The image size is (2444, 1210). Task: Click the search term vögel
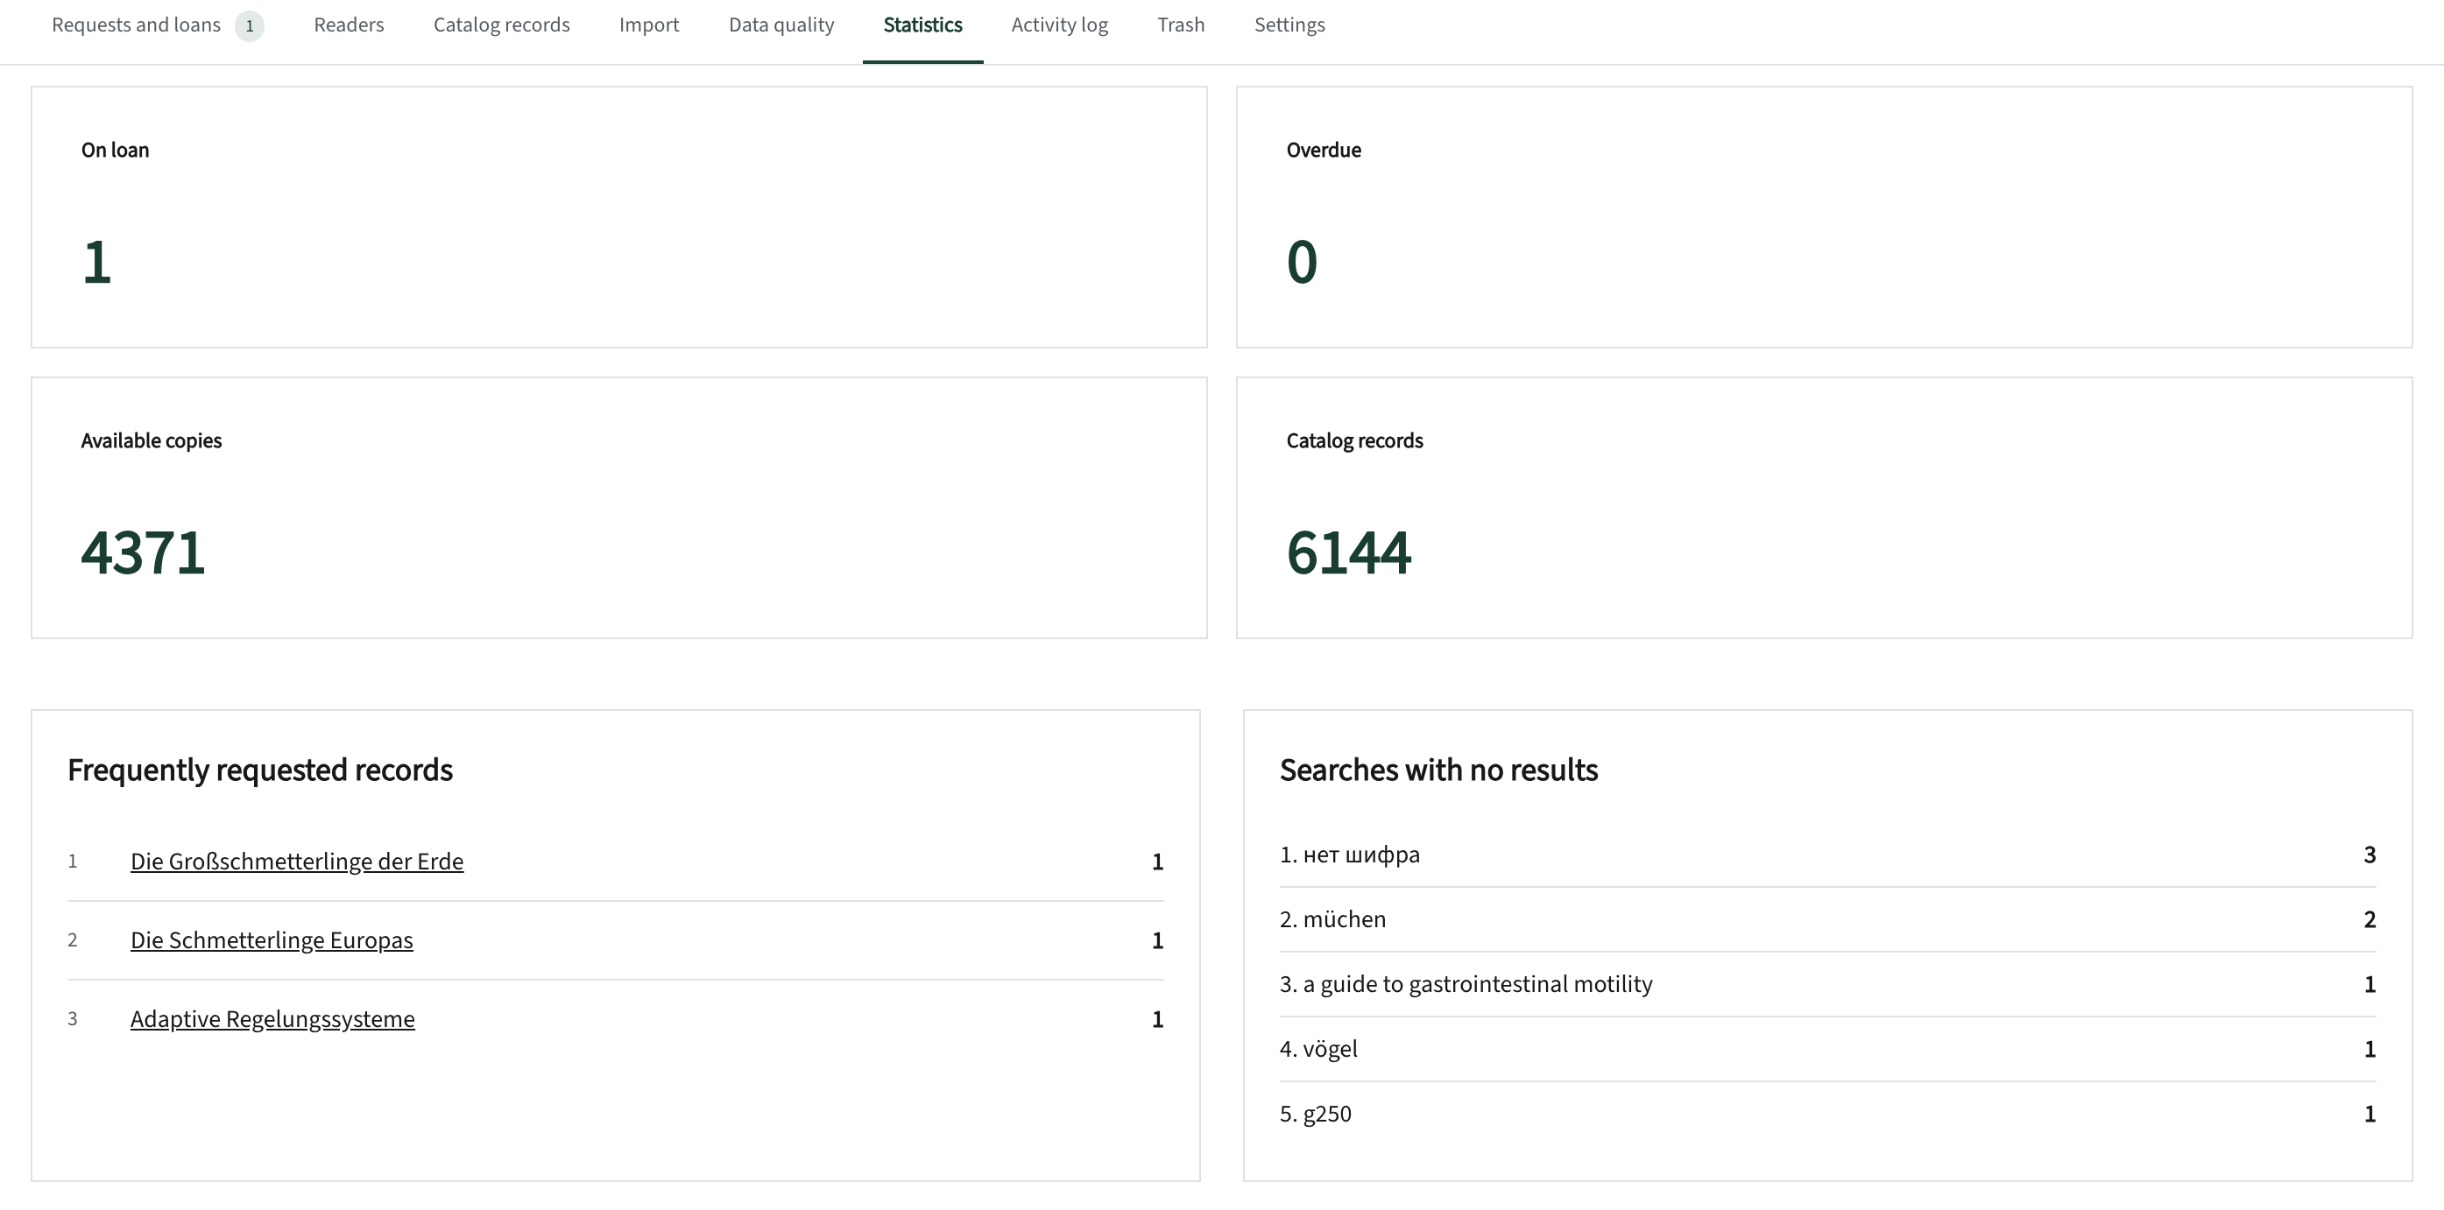coord(1330,1049)
